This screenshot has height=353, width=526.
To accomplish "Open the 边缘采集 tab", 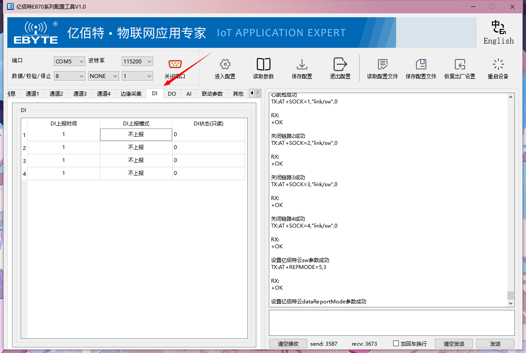I will click(131, 94).
